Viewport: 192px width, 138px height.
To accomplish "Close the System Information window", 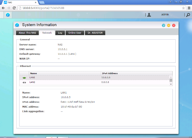I will pos(174,25).
